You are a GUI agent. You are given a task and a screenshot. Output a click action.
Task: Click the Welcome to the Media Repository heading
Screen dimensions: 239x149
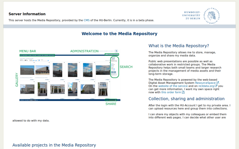click(x=119, y=34)
